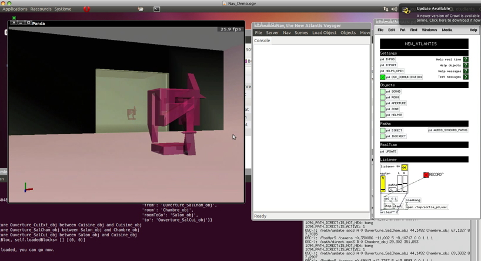Click the R channel level meter
The image size is (481, 261).
pos(405,184)
